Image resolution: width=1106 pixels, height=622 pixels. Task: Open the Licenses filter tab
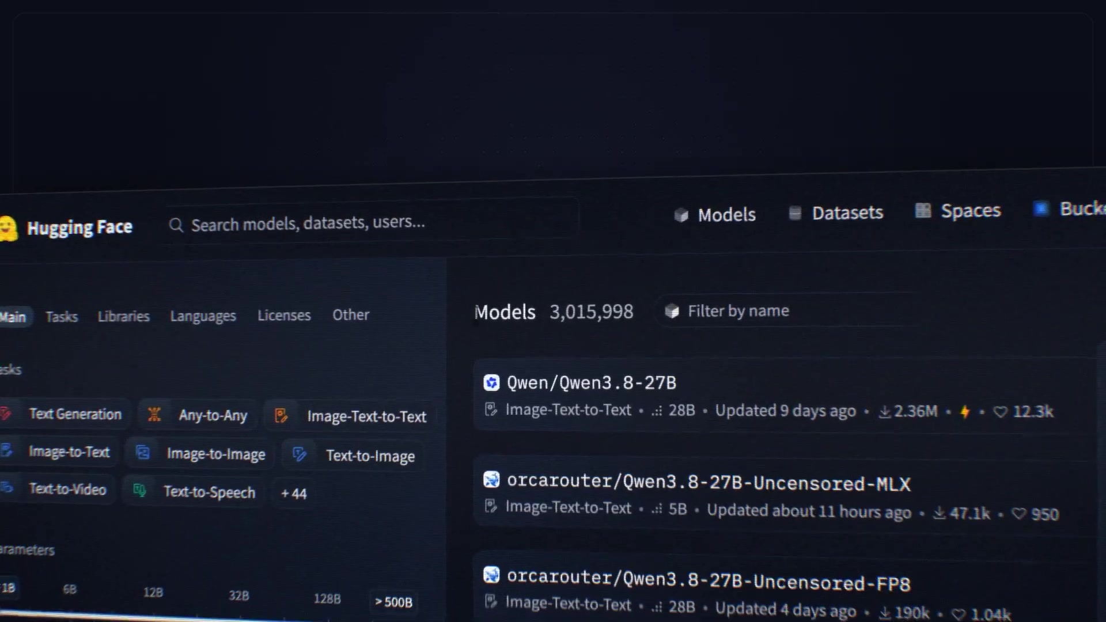(x=284, y=315)
